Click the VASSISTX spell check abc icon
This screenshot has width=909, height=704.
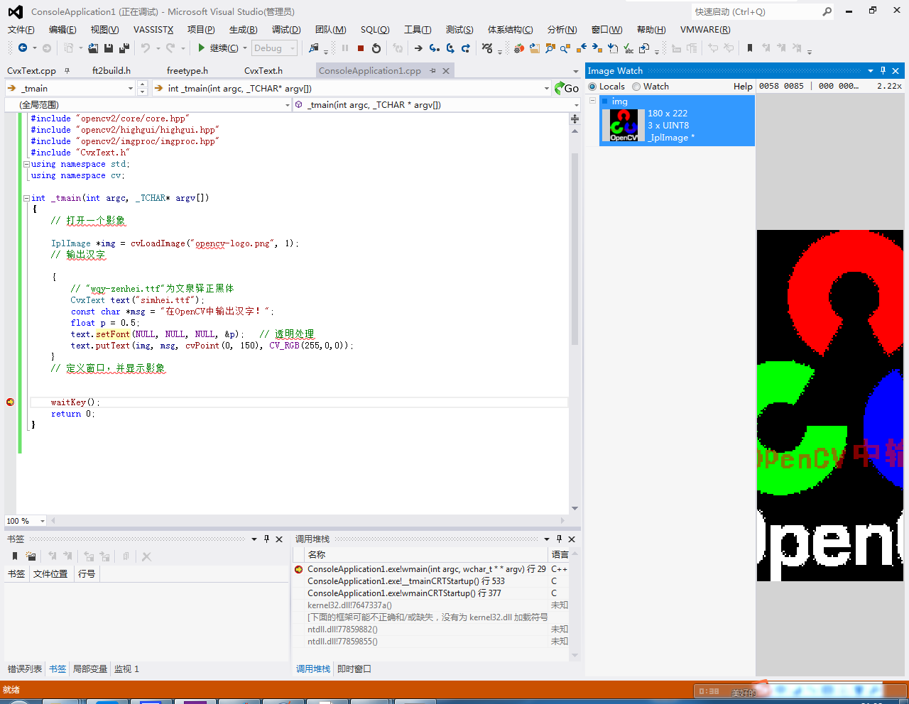tap(628, 48)
